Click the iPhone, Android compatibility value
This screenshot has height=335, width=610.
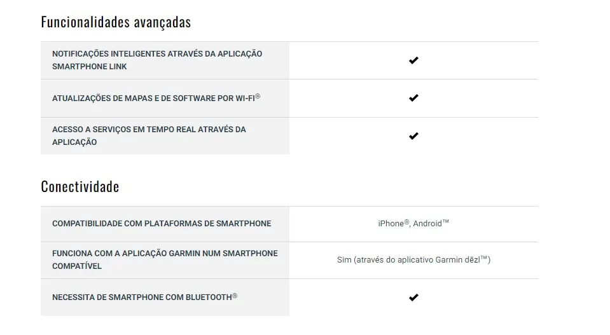click(413, 223)
